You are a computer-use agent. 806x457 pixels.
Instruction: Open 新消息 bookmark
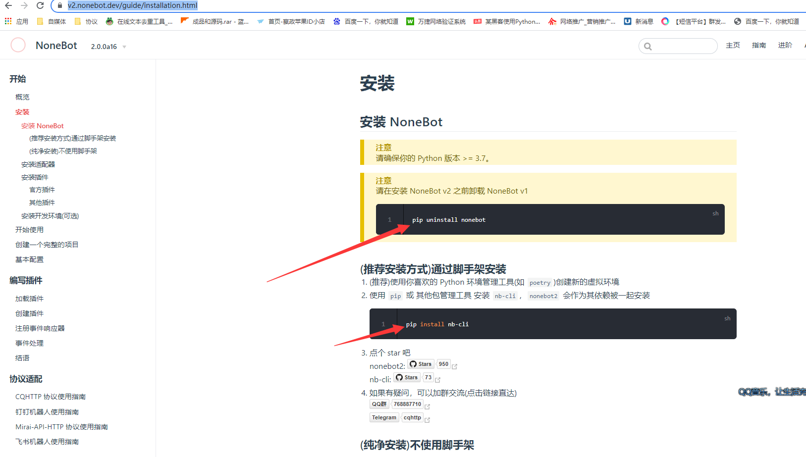pos(639,21)
